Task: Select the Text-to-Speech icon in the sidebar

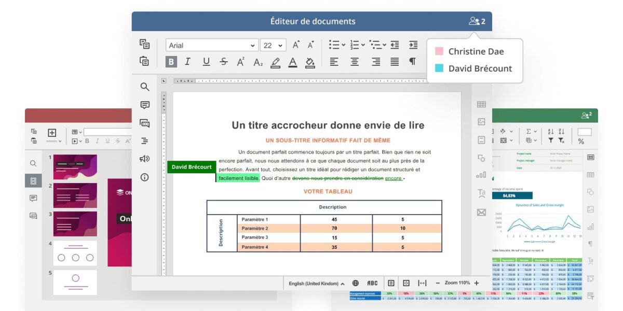Action: (x=145, y=159)
